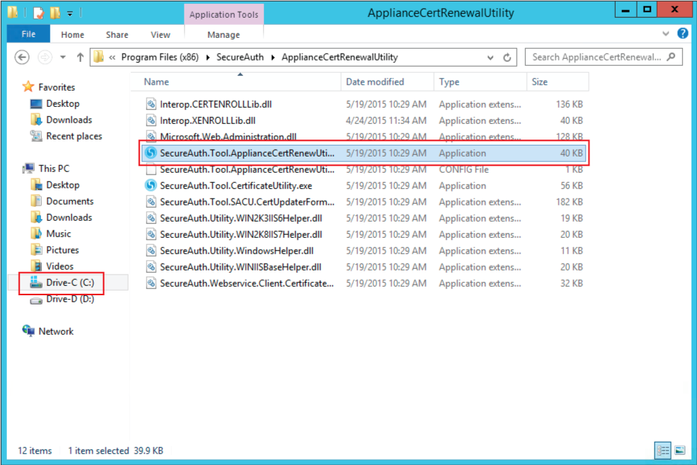Image resolution: width=697 pixels, height=465 pixels.
Task: Click the back navigation arrow
Action: pos(22,57)
